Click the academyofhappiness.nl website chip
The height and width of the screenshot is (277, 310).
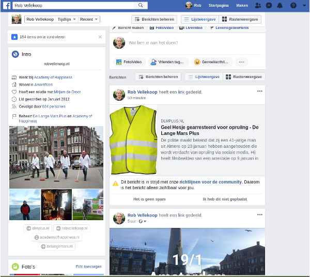coord(57,237)
